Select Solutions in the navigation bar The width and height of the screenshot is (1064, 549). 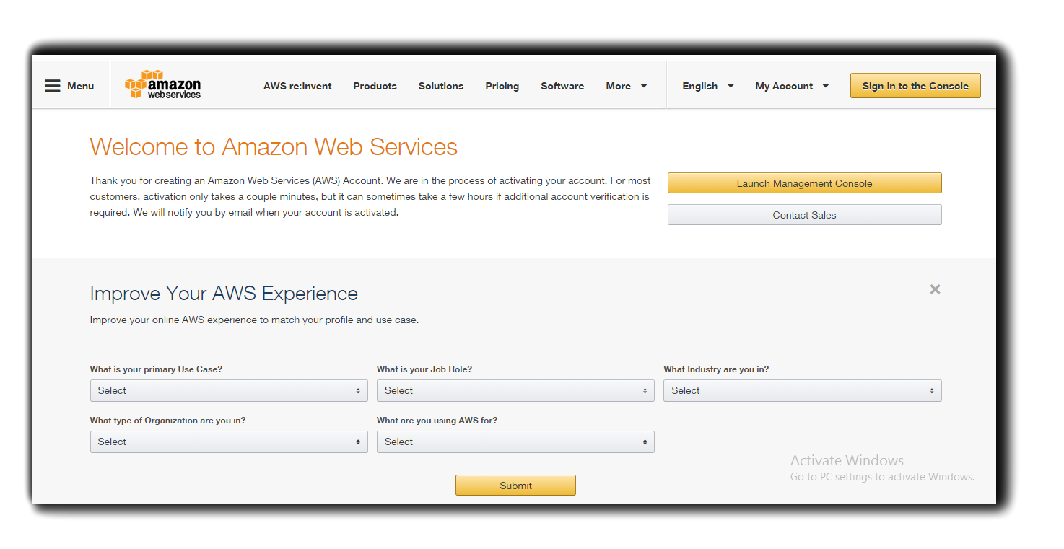441,86
